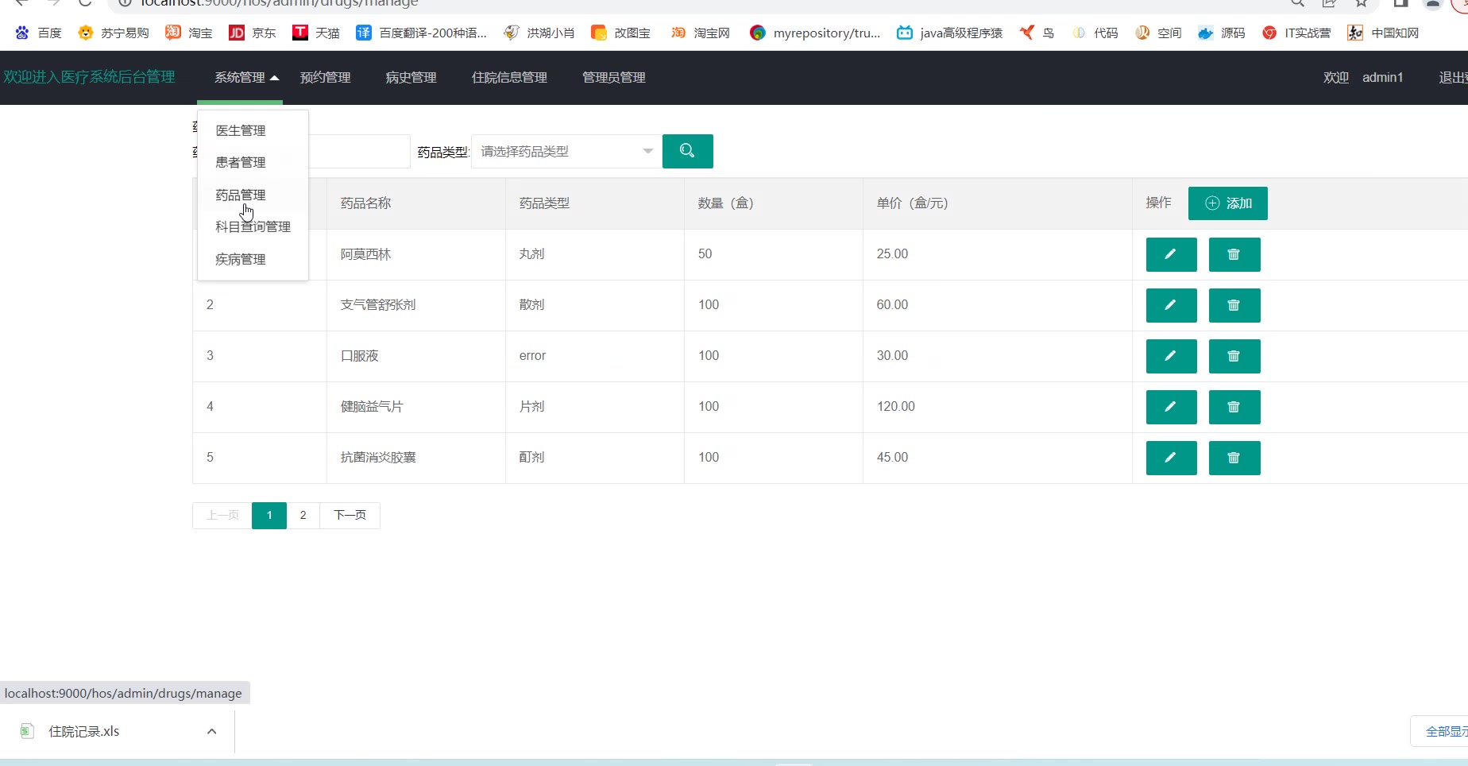
Task: Delete the 健脑益气片 row
Action: coord(1234,407)
